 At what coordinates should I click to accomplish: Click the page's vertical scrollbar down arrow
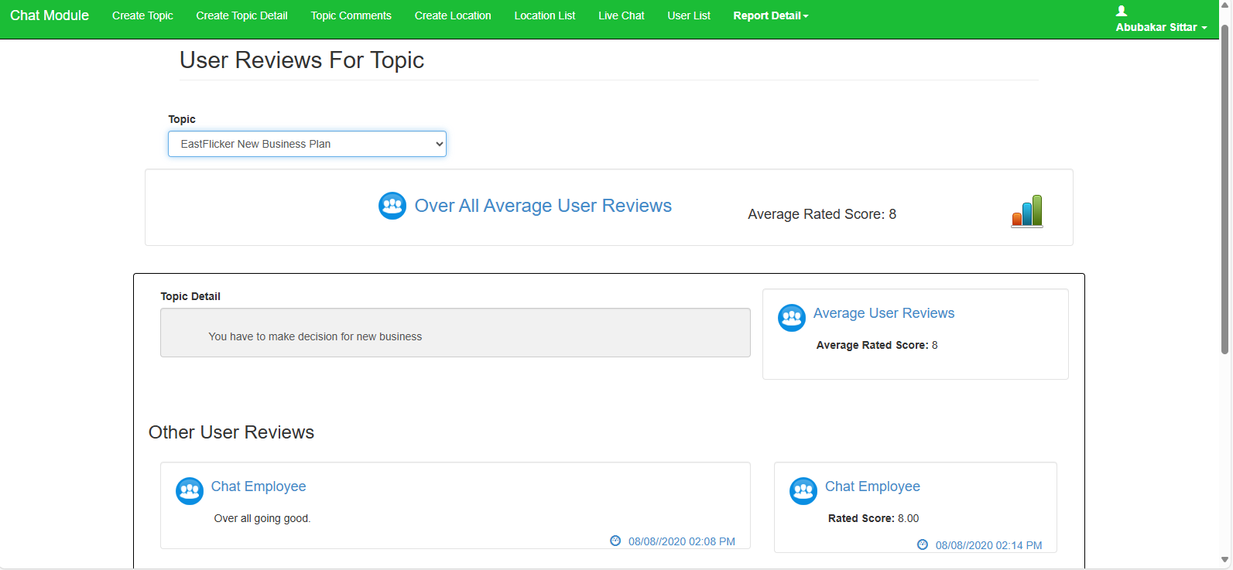[1224, 560]
